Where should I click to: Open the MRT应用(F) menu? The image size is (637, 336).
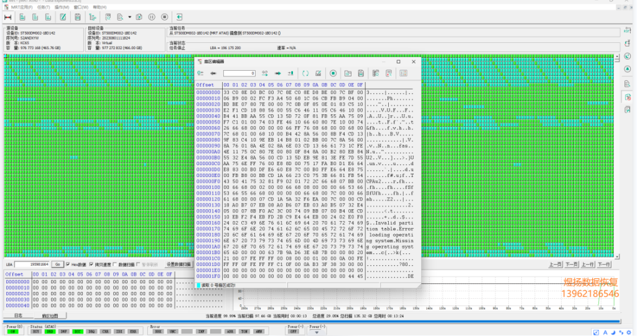[22, 7]
